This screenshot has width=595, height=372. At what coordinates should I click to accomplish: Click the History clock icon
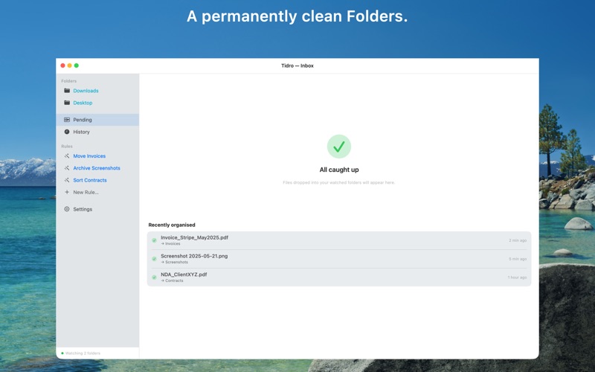click(x=67, y=132)
